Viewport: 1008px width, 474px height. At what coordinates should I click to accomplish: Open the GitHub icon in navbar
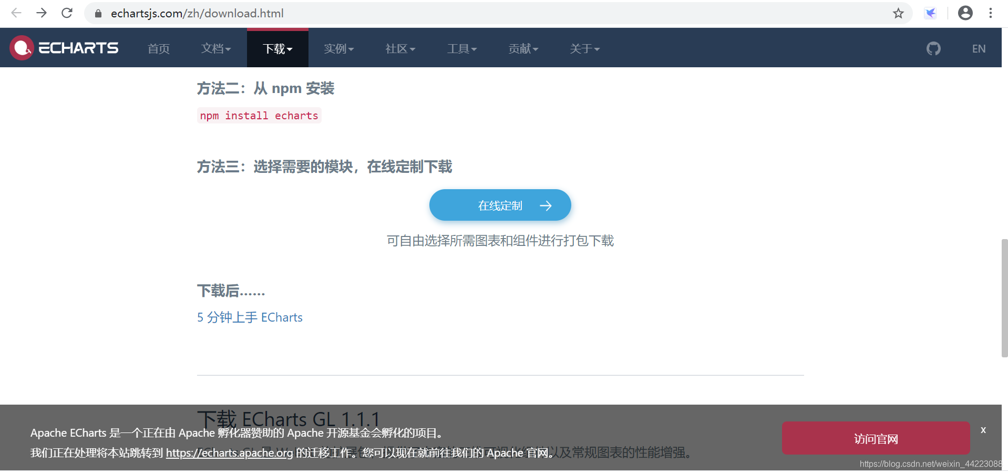933,48
